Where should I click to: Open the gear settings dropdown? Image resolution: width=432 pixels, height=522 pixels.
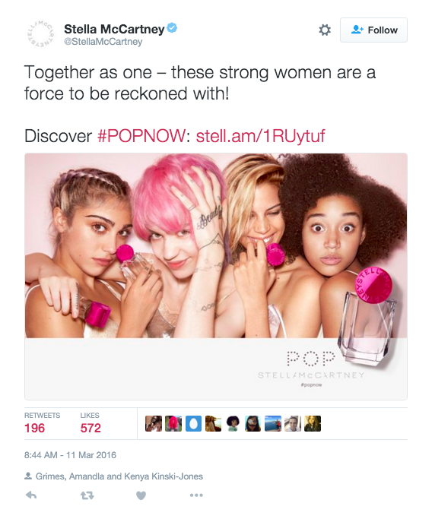(x=325, y=30)
